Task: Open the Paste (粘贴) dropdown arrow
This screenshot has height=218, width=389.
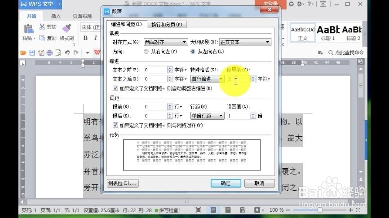Action: pos(34,38)
